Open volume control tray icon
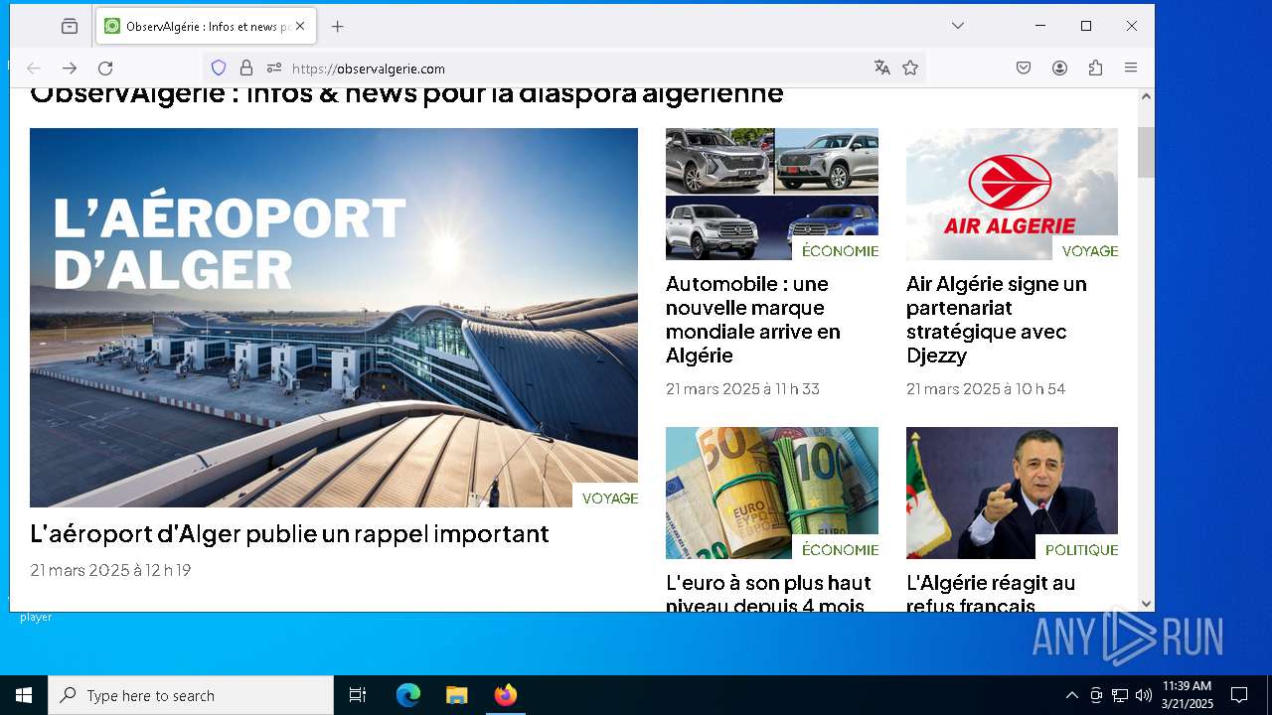This screenshot has height=715, width=1272. pyautogui.click(x=1144, y=695)
